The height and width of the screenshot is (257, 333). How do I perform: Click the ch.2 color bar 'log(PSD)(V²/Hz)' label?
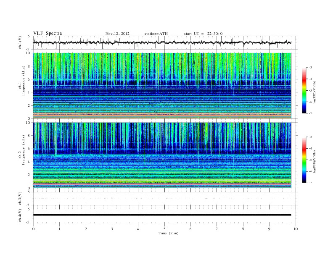314,161
